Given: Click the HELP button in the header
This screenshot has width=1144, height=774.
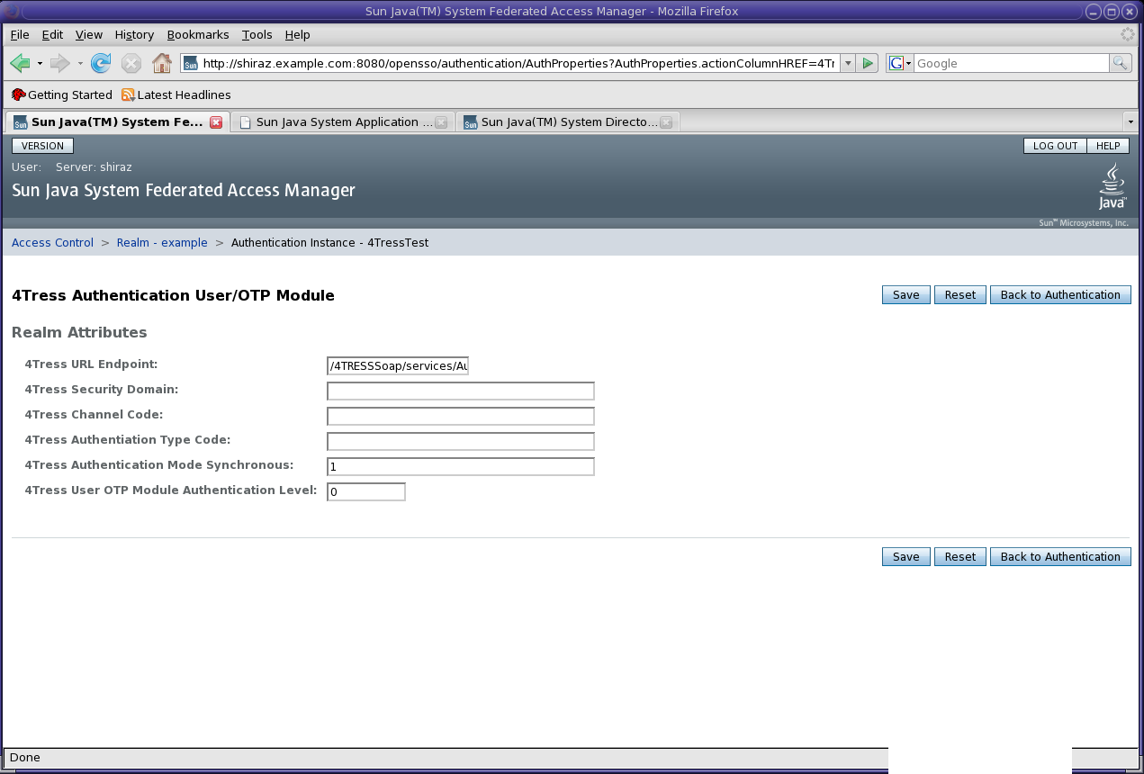Looking at the screenshot, I should tap(1108, 146).
